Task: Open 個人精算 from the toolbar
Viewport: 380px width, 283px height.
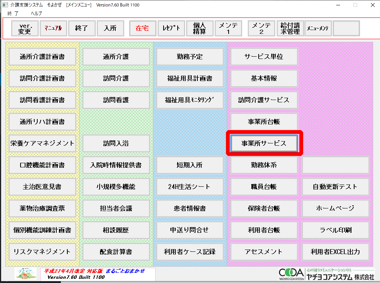Action: (x=199, y=29)
